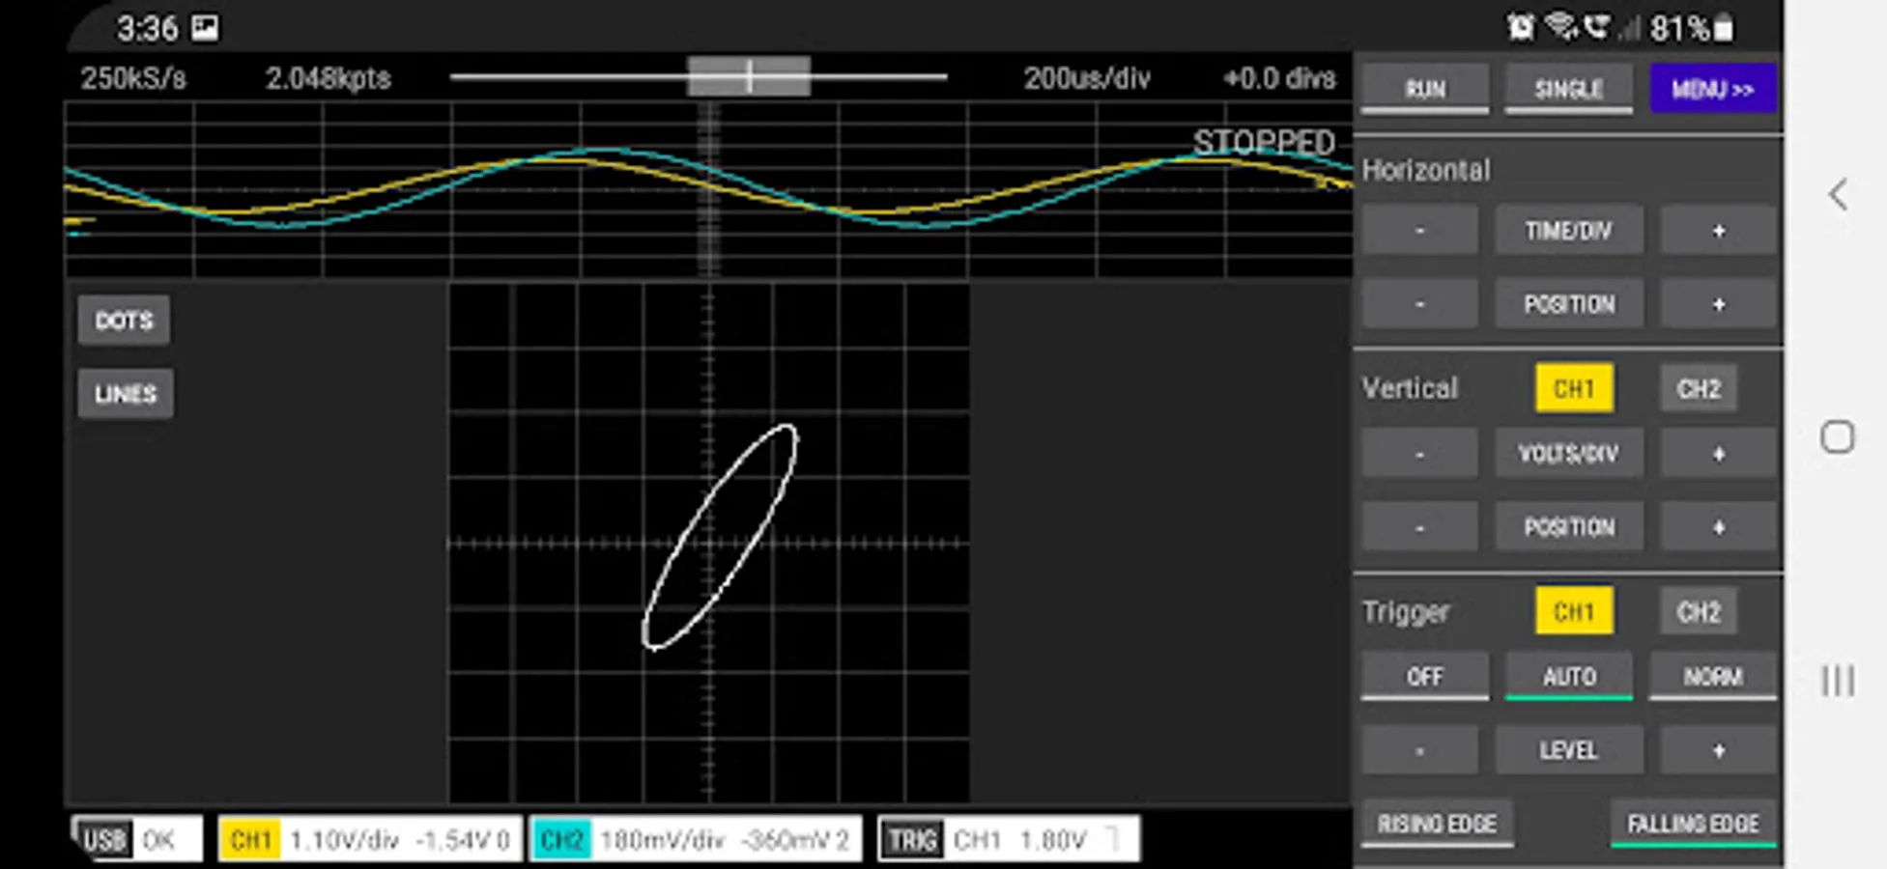
Task: Tap the image notification icon
Action: click(205, 27)
